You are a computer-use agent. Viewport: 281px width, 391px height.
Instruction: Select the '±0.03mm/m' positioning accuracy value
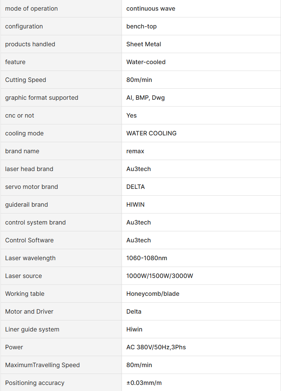[x=144, y=383]
